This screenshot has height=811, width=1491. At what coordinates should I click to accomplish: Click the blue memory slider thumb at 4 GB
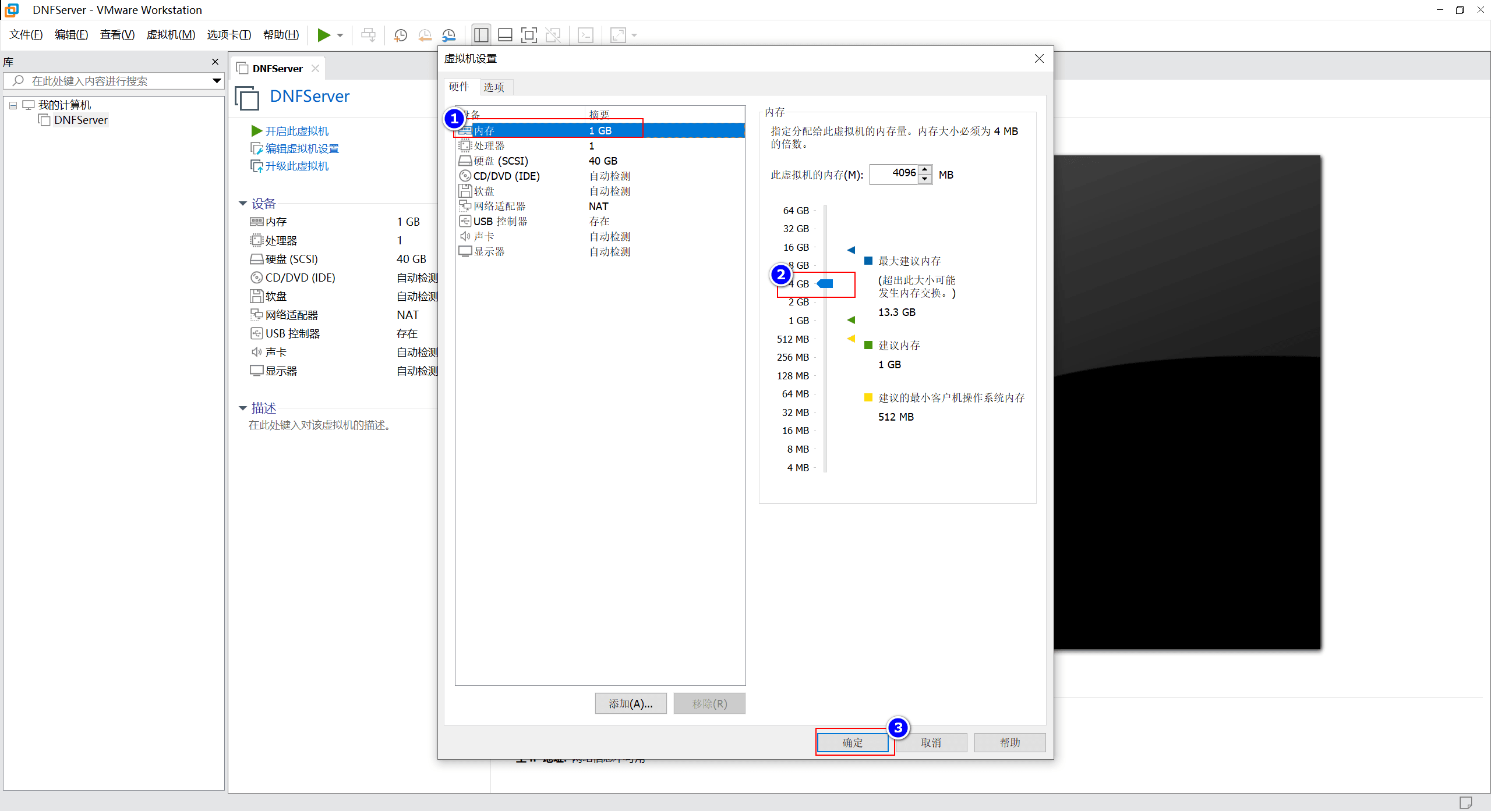point(825,284)
